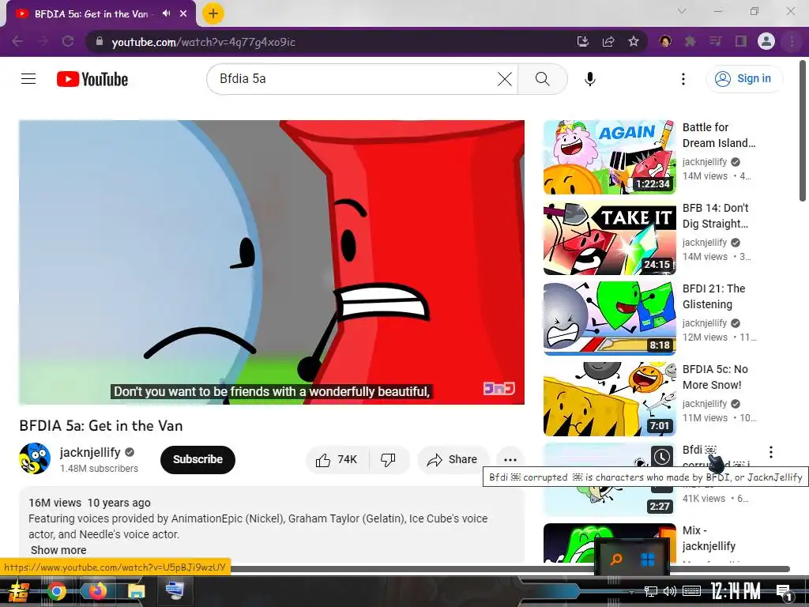Launch Firefox from the taskbar
Viewport: 809px width, 607px height.
click(96, 590)
